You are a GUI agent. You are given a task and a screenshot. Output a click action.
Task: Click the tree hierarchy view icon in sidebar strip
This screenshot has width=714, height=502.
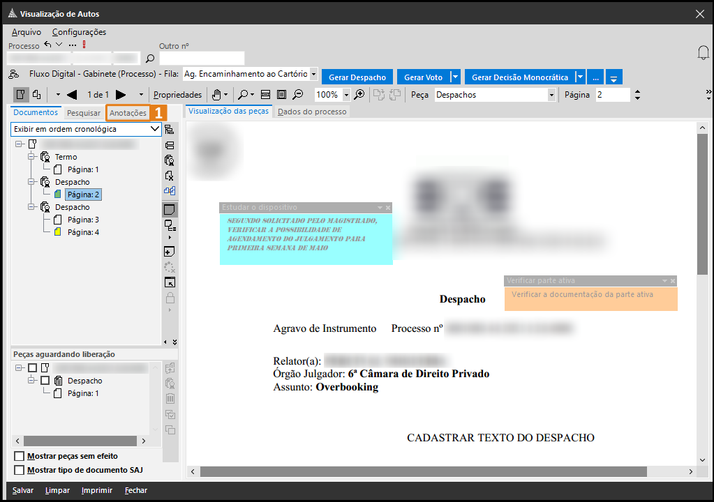coord(170,130)
